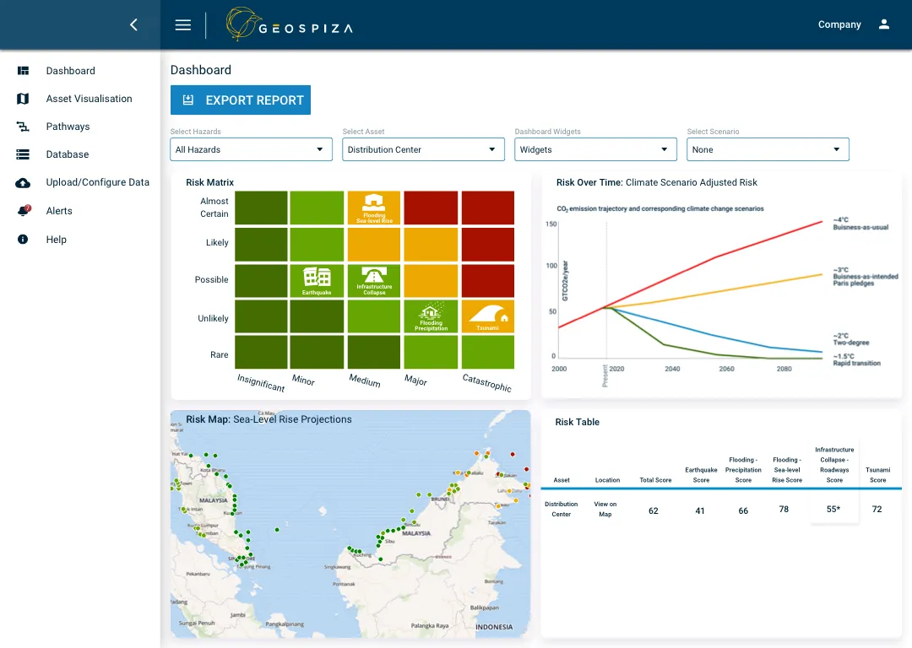Image resolution: width=912 pixels, height=648 pixels.
Task: Click the Two-degree scenario label
Action: pos(851,339)
